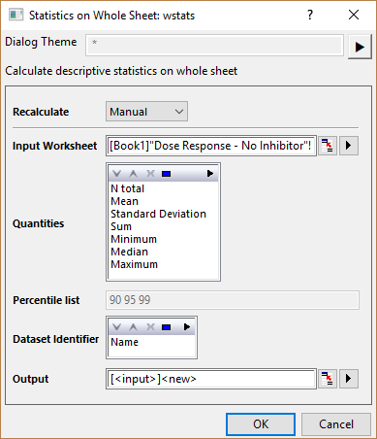Move down icon in Dataset Identifier list

pos(117,327)
